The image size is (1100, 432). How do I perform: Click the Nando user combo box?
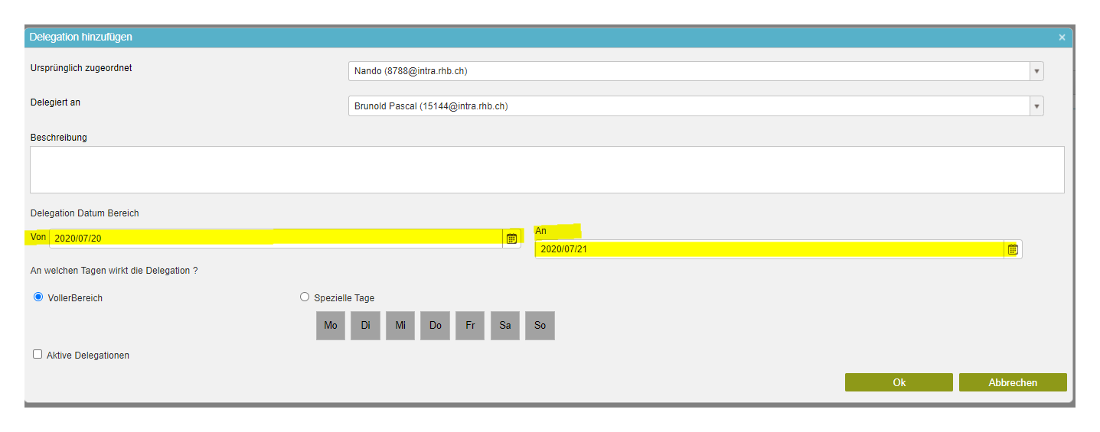689,71
